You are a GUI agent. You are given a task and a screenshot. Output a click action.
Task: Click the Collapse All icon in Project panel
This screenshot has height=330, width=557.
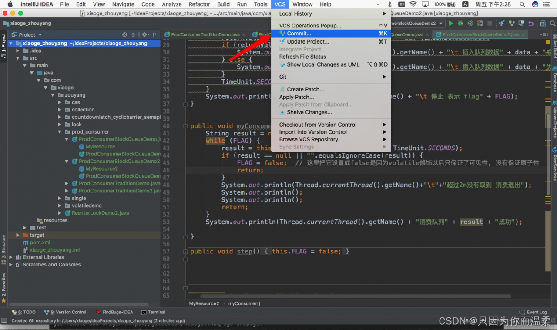pos(133,34)
